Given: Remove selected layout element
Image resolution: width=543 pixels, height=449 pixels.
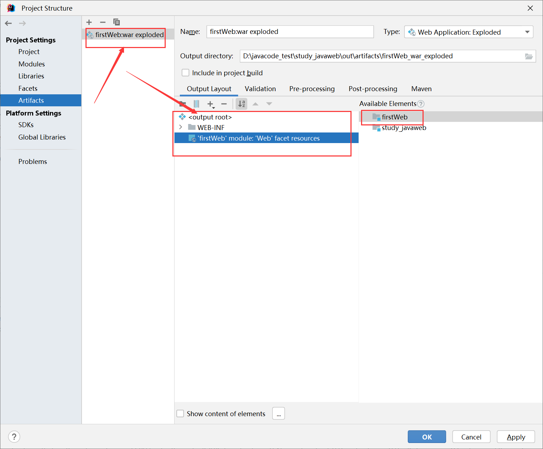Looking at the screenshot, I should tap(224, 104).
